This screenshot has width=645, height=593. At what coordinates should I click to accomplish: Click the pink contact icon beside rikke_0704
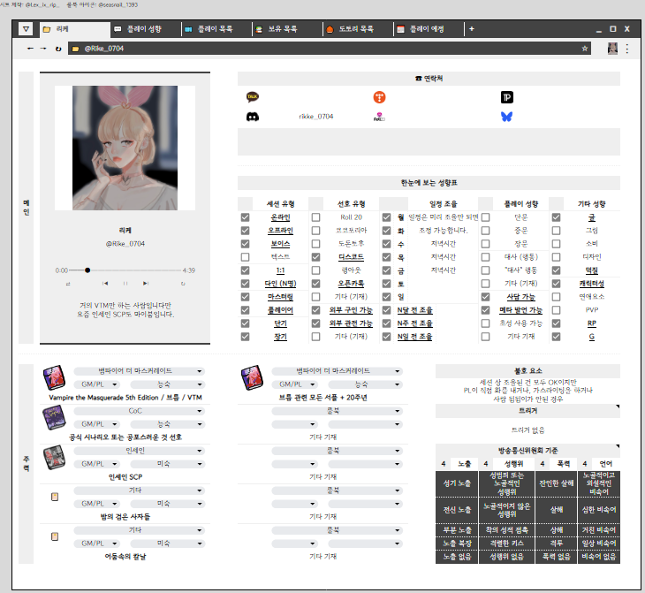[x=379, y=117]
